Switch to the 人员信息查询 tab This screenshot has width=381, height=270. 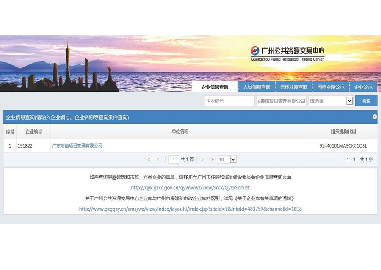(257, 87)
